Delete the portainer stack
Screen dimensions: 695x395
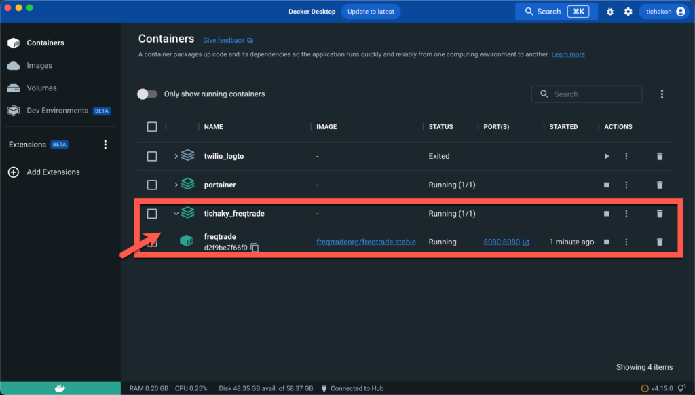tap(660, 185)
